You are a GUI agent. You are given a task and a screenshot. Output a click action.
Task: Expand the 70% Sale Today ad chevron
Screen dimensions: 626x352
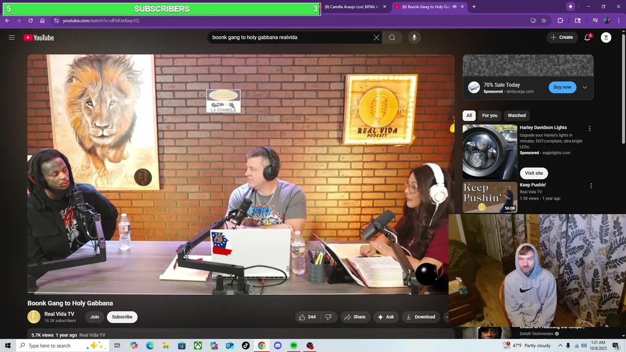click(584, 88)
